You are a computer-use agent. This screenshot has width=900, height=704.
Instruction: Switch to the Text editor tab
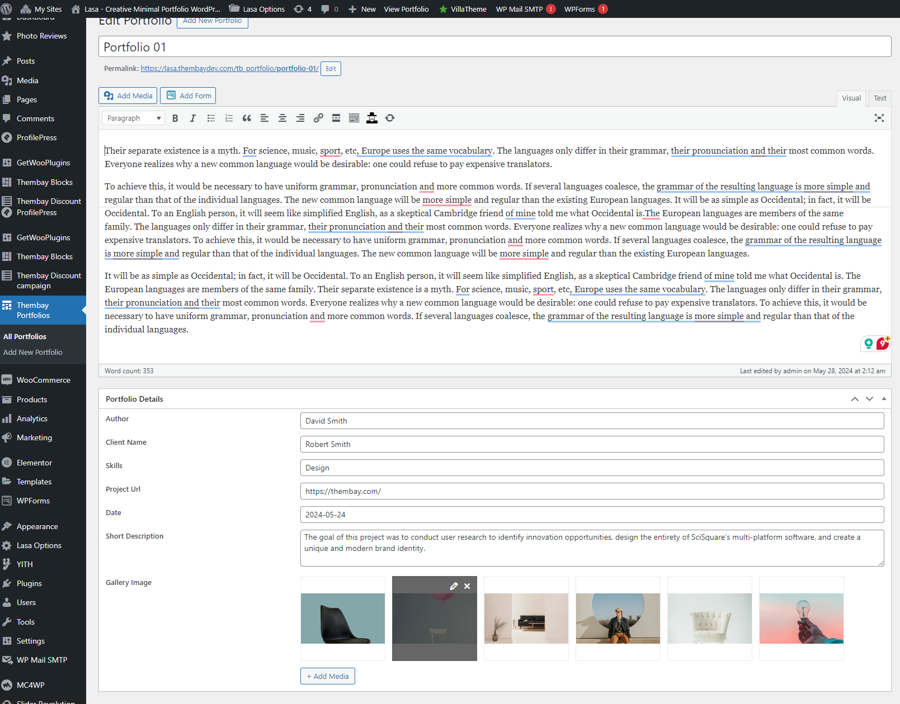(x=880, y=98)
